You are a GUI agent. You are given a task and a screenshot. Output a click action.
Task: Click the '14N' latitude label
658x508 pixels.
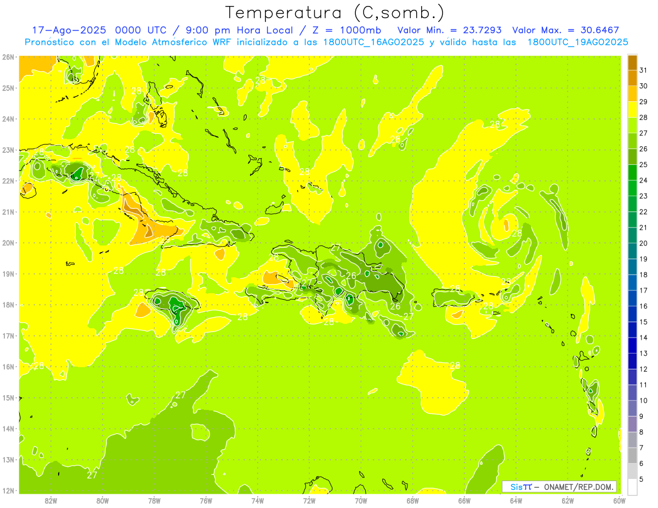[x=8, y=429]
